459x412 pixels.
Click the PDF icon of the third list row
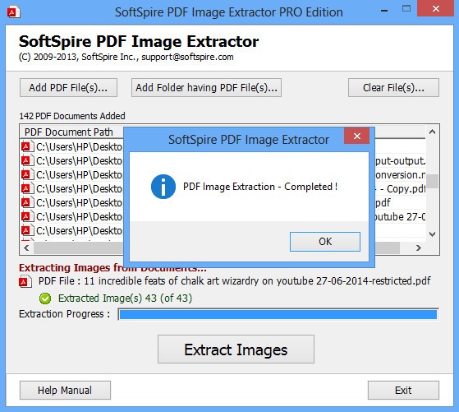pos(26,174)
